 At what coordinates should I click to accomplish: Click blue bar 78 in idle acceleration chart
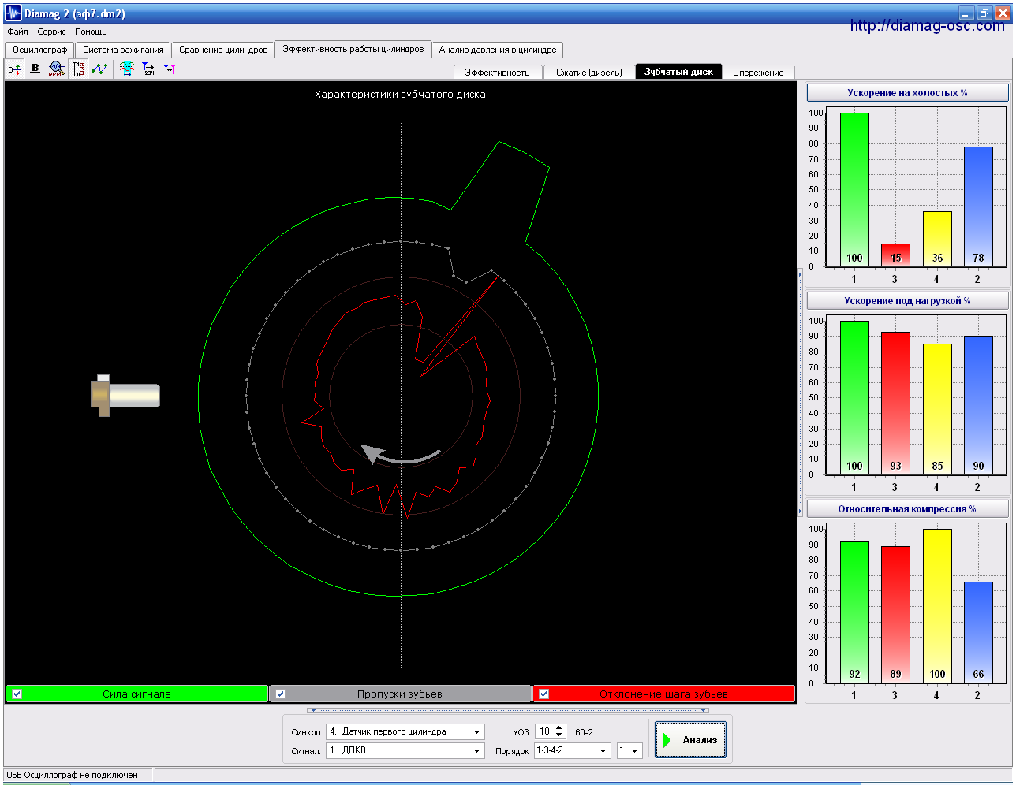tap(978, 206)
